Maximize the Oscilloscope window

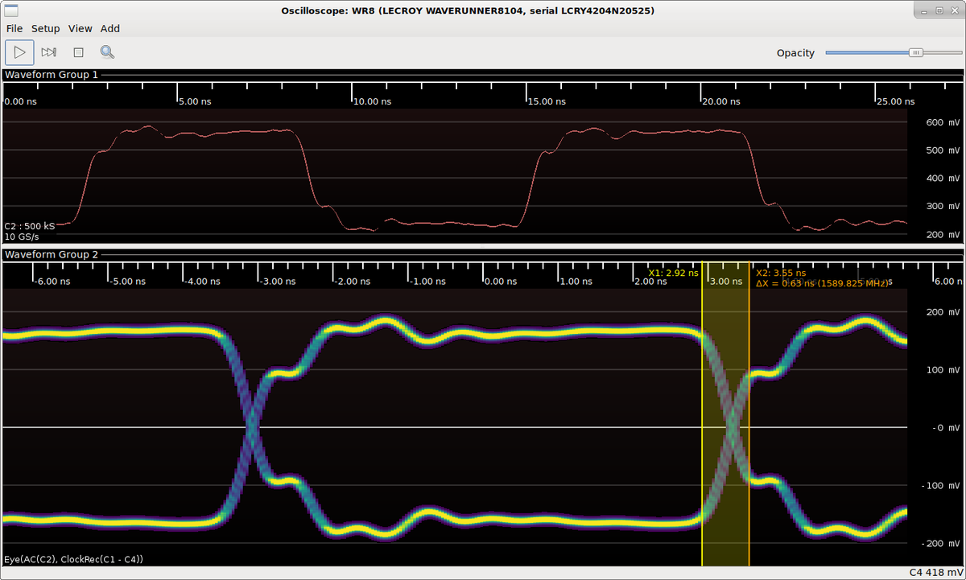[x=939, y=10]
